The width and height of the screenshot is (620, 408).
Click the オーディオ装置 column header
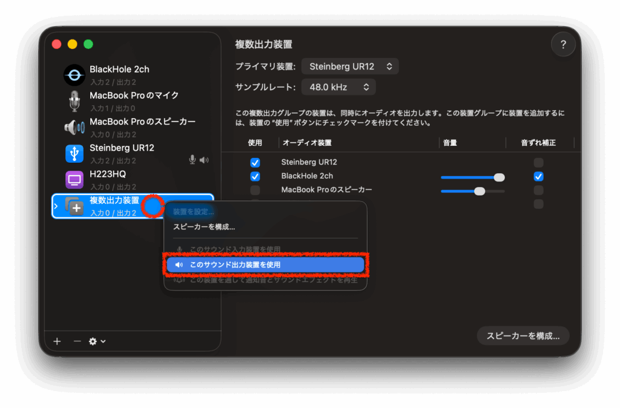307,143
